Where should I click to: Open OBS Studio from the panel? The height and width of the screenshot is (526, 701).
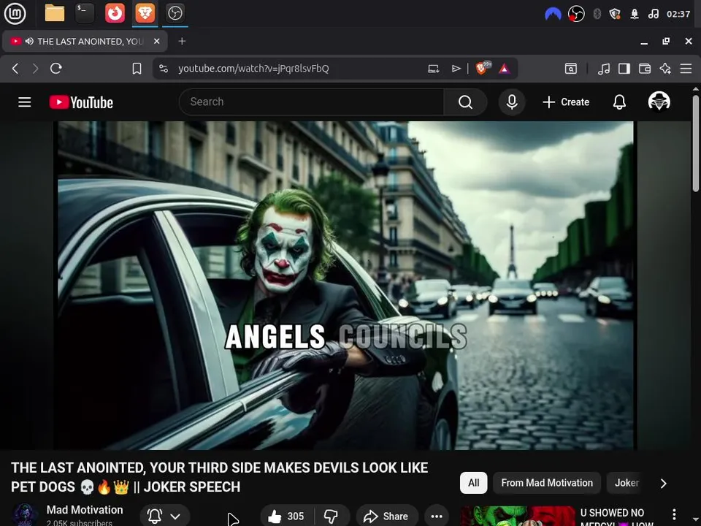click(x=175, y=13)
